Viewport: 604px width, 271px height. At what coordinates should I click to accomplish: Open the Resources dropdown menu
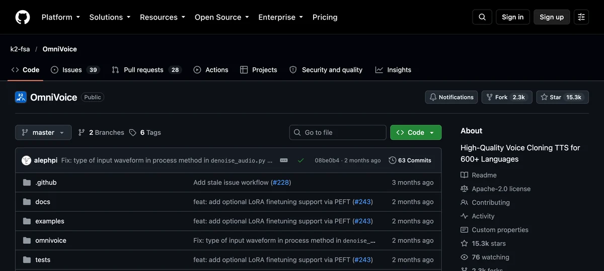coord(163,17)
